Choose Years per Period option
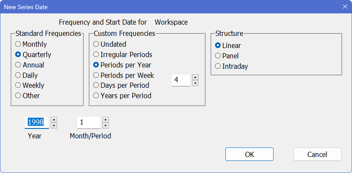The height and width of the screenshot is (173, 352). pos(96,96)
